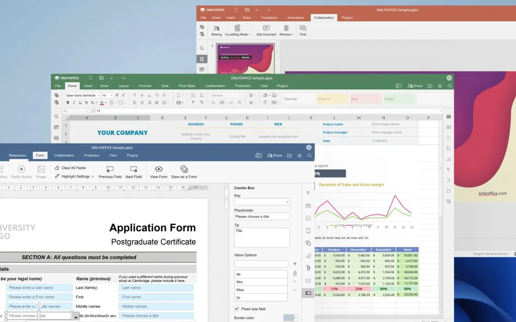Click the Please enter a last name field
This screenshot has width=516, height=322.
pos(39,287)
